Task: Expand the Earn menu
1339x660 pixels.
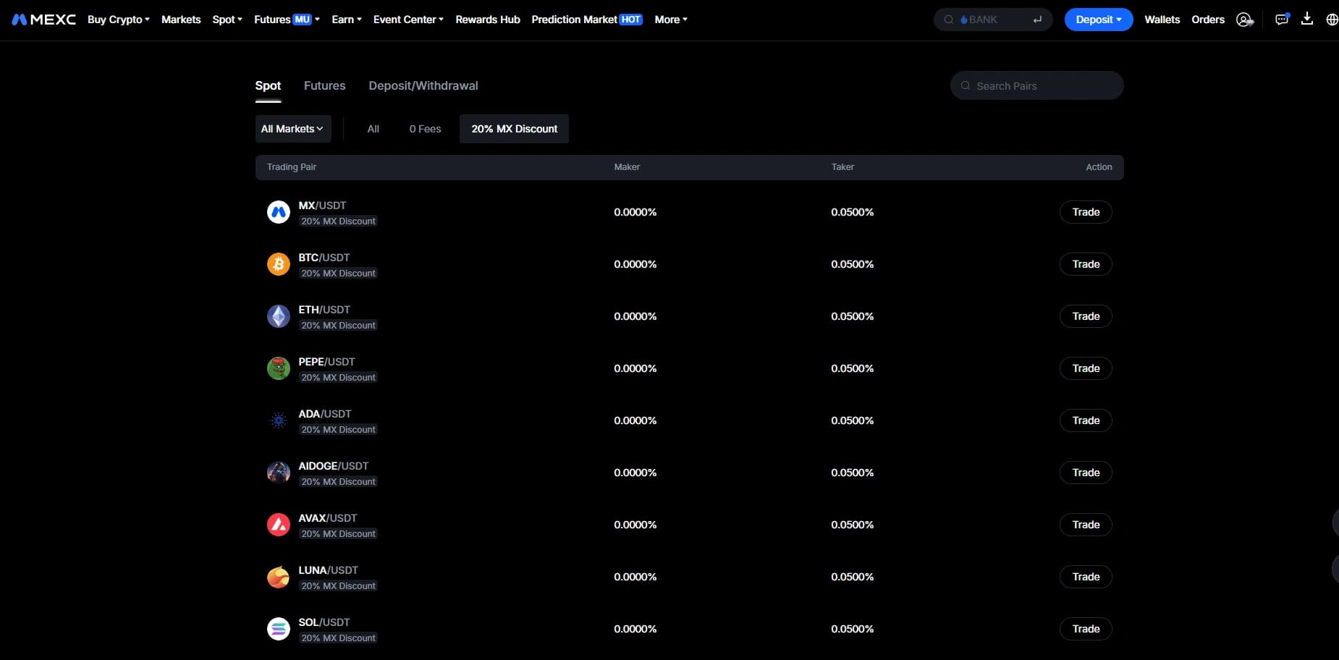Action: (x=347, y=20)
